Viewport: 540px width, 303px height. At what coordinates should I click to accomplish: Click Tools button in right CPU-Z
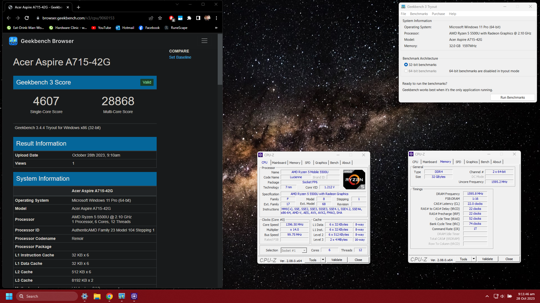463,259
